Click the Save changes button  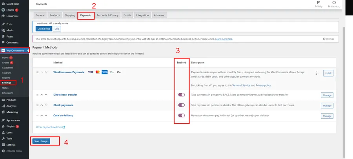tap(41, 141)
